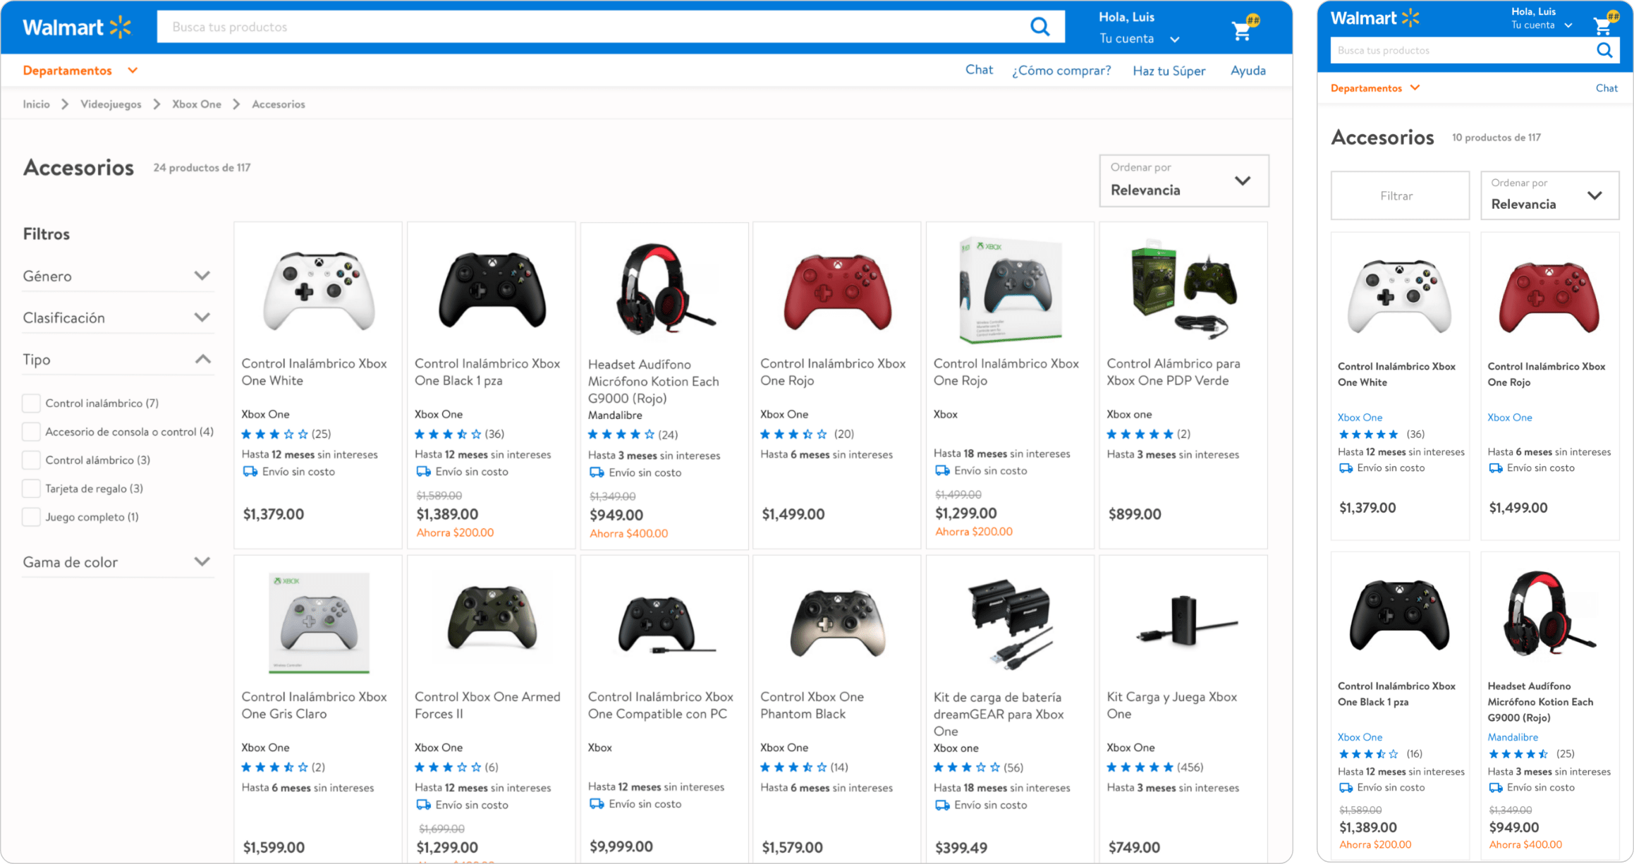
Task: Go to Videojuegos breadcrumb link
Action: pyautogui.click(x=111, y=104)
